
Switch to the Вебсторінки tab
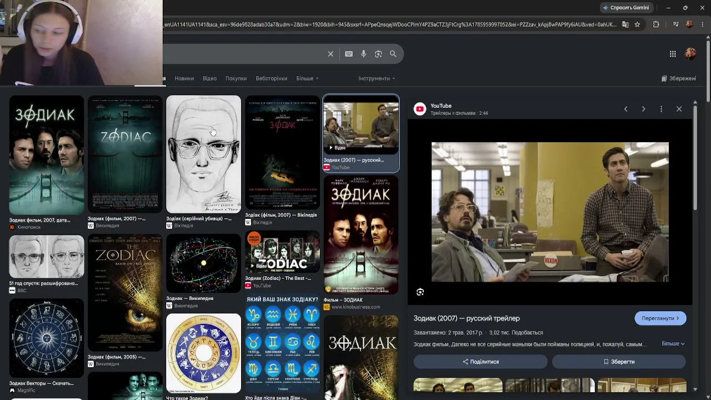tap(272, 78)
